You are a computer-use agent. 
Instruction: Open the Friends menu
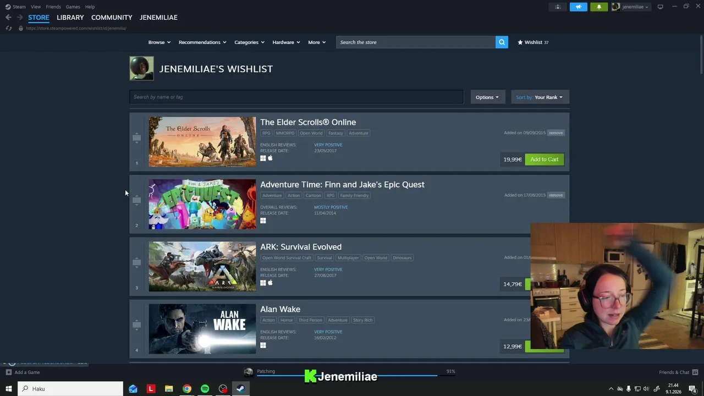click(53, 7)
